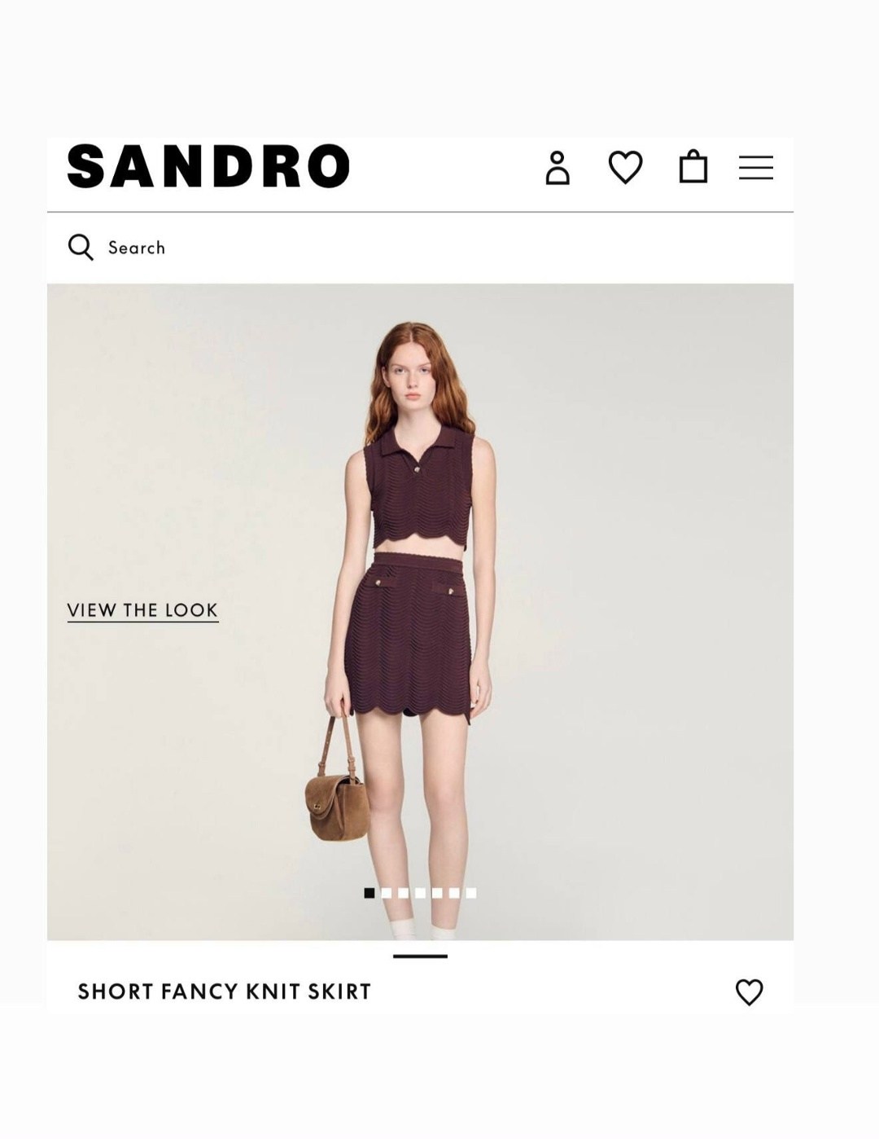Add skirt to wishlist with heart toggle

749,992
